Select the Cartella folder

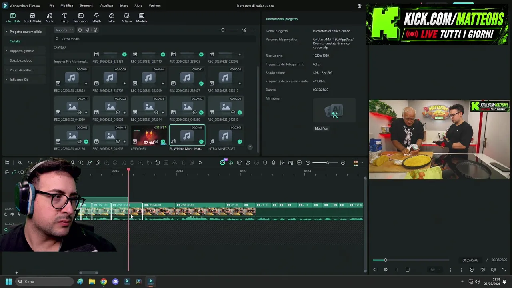(15, 41)
